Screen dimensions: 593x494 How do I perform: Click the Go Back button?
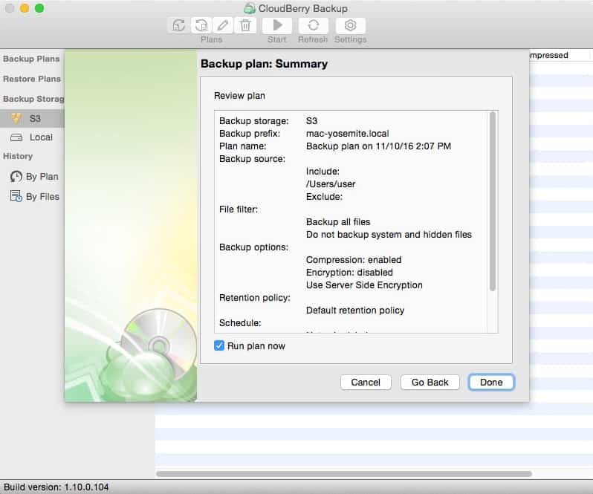(x=430, y=382)
